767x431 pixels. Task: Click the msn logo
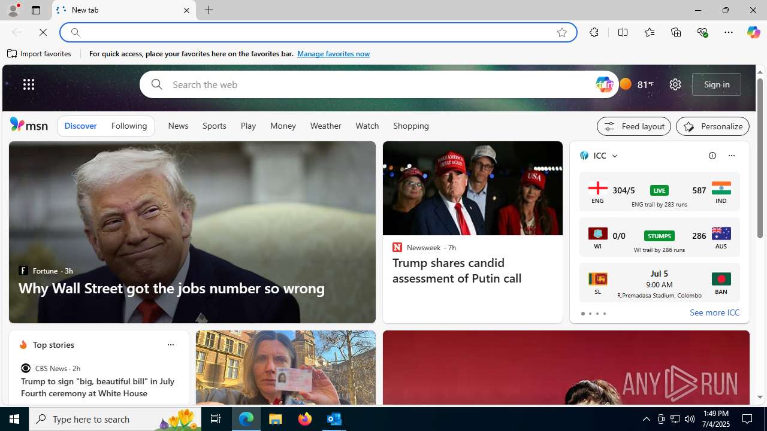(29, 125)
